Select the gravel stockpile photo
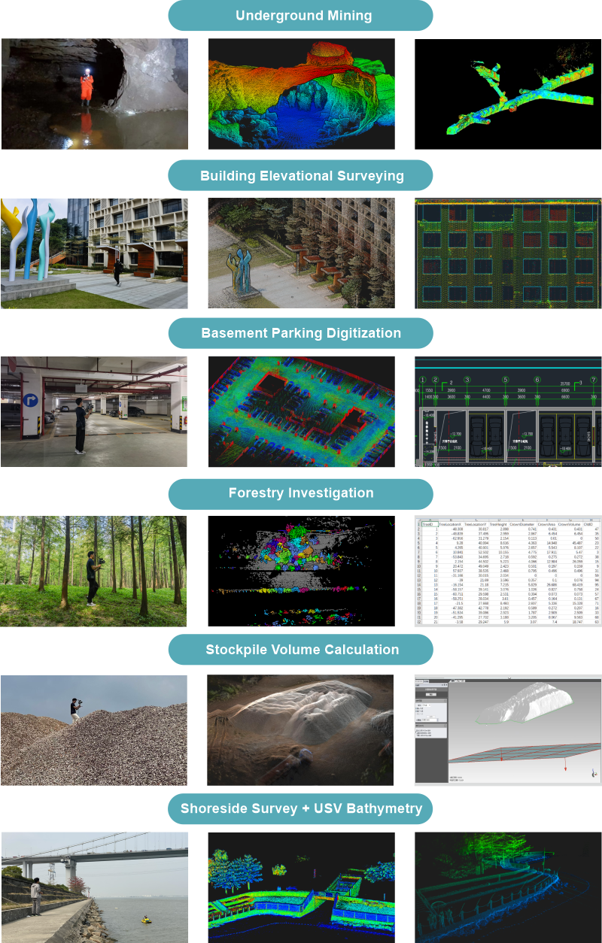Image resolution: width=602 pixels, height=943 pixels. 94,730
